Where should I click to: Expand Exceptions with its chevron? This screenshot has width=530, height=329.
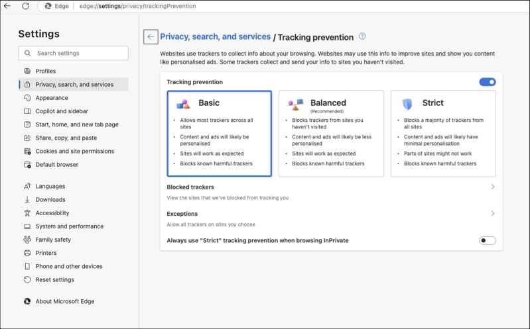coord(493,213)
